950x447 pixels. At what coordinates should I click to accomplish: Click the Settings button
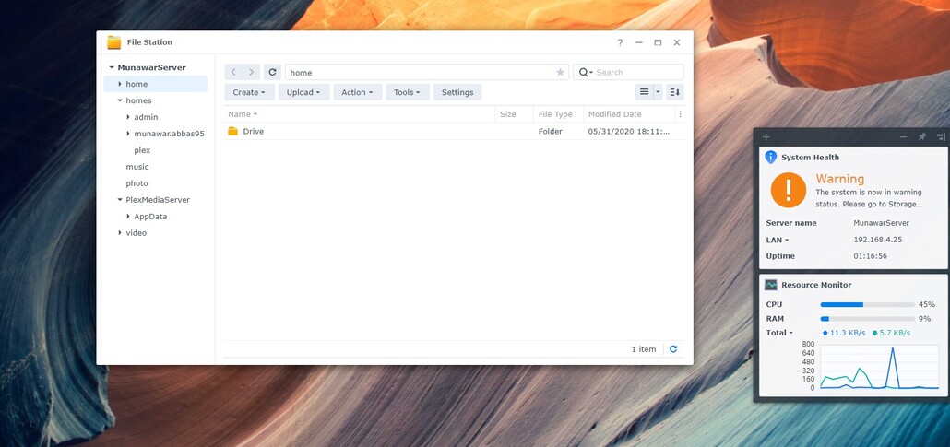[457, 92]
